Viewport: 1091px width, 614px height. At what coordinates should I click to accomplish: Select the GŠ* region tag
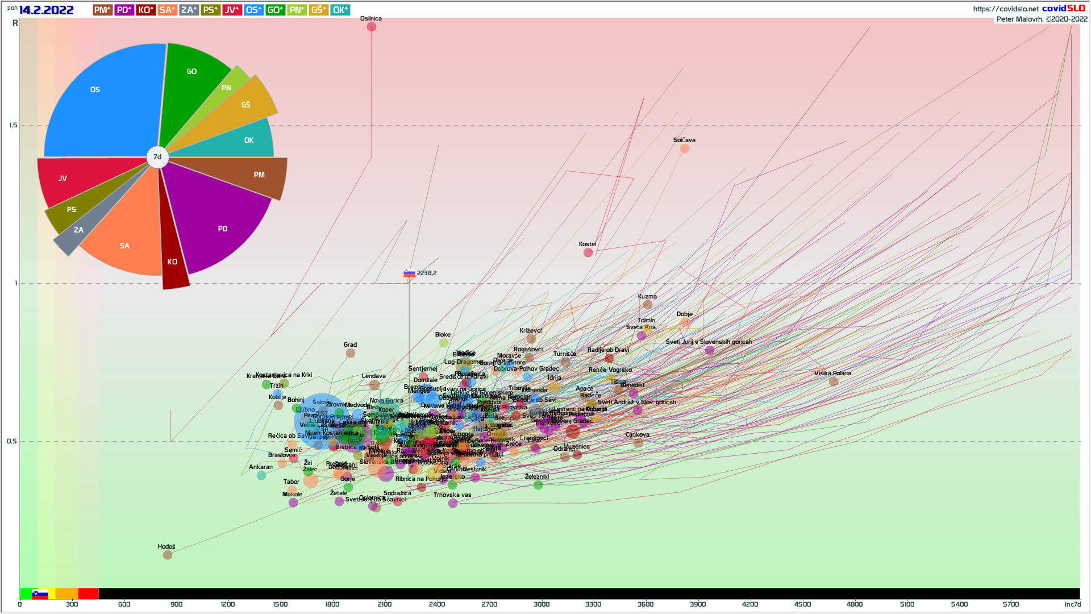pyautogui.click(x=318, y=10)
